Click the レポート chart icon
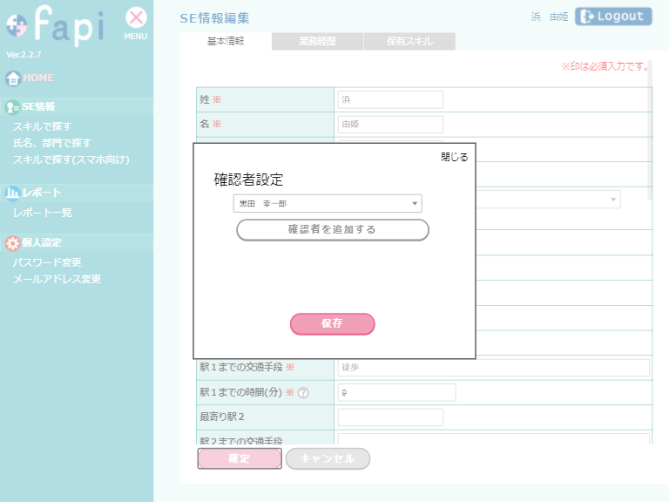The image size is (669, 502). 13,193
